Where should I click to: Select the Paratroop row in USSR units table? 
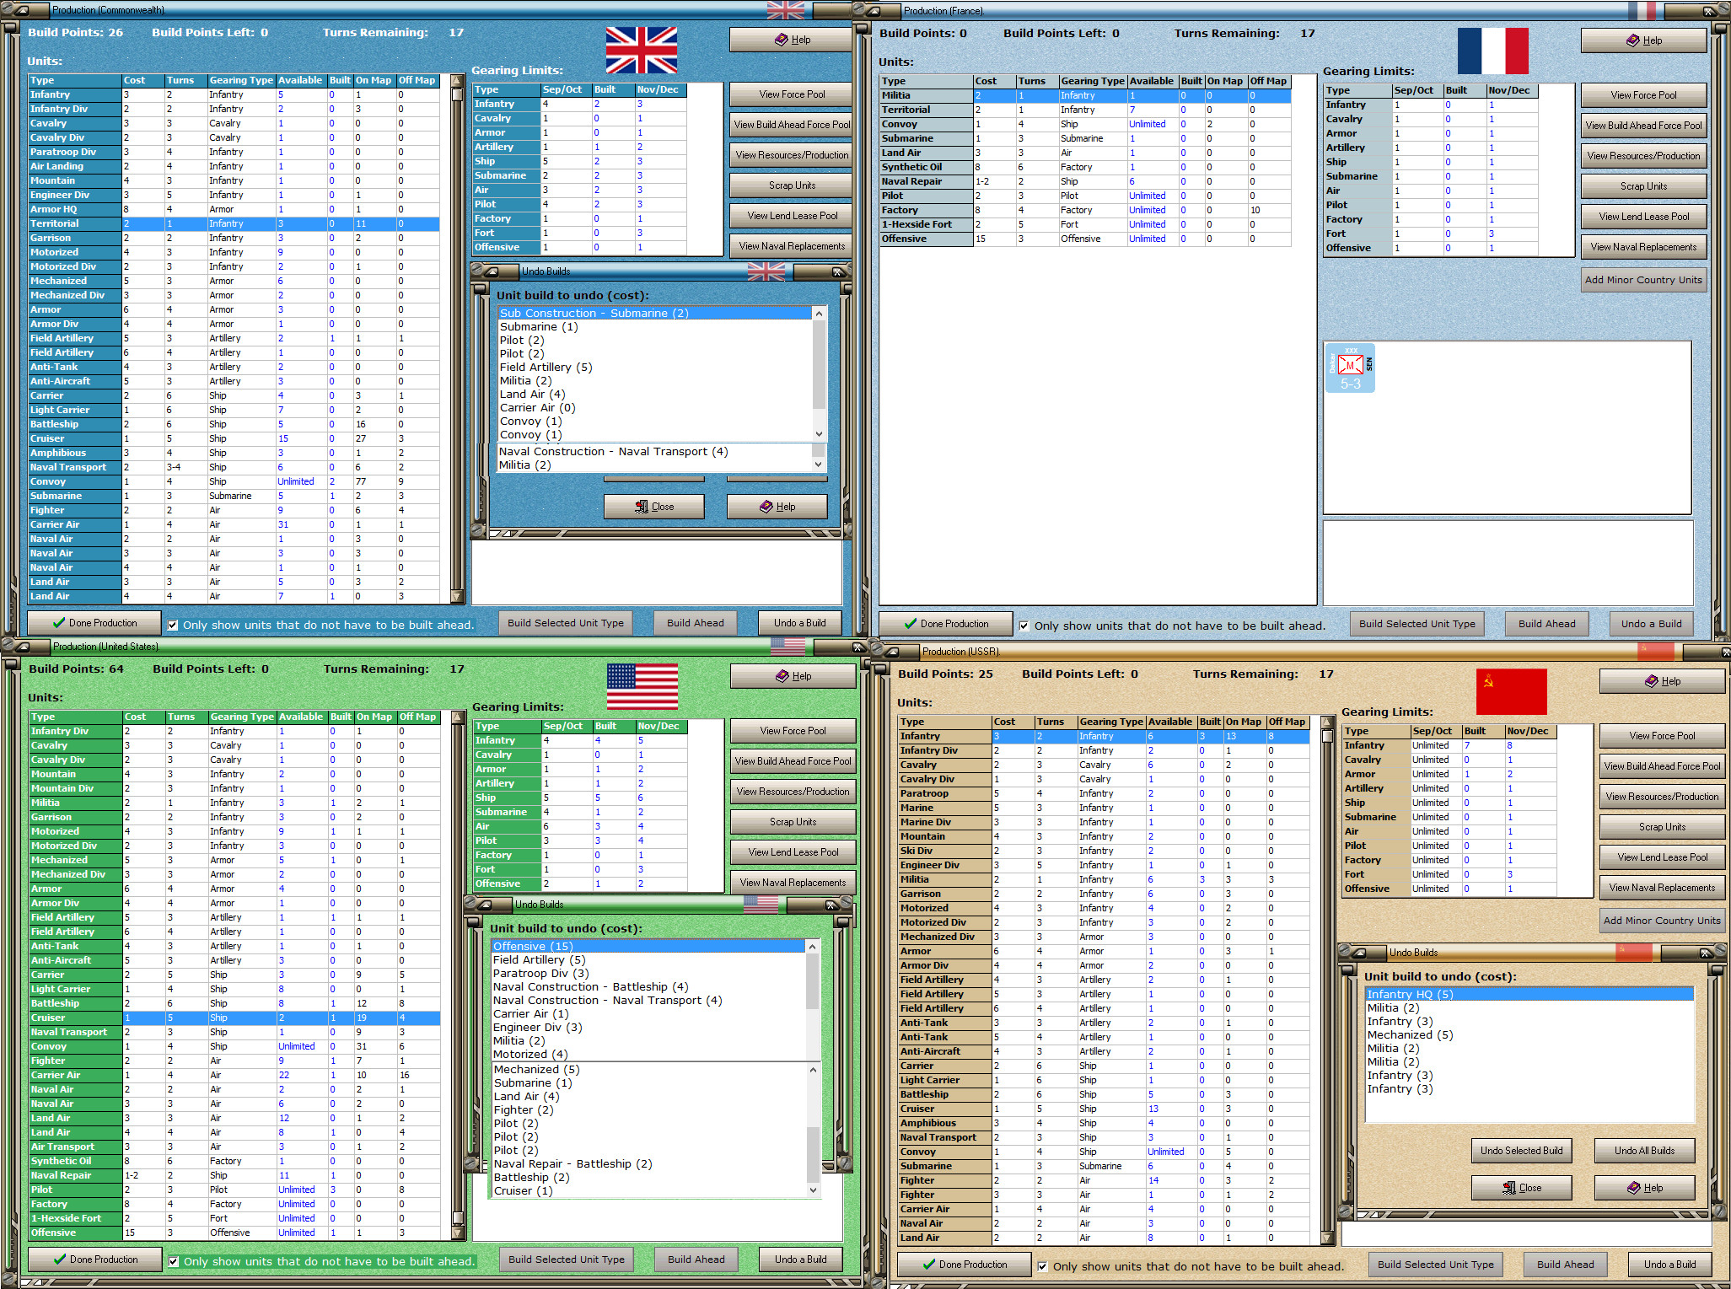[x=1105, y=794]
